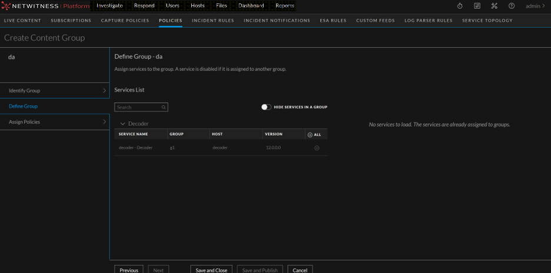Click the Cancel button

[300, 270]
